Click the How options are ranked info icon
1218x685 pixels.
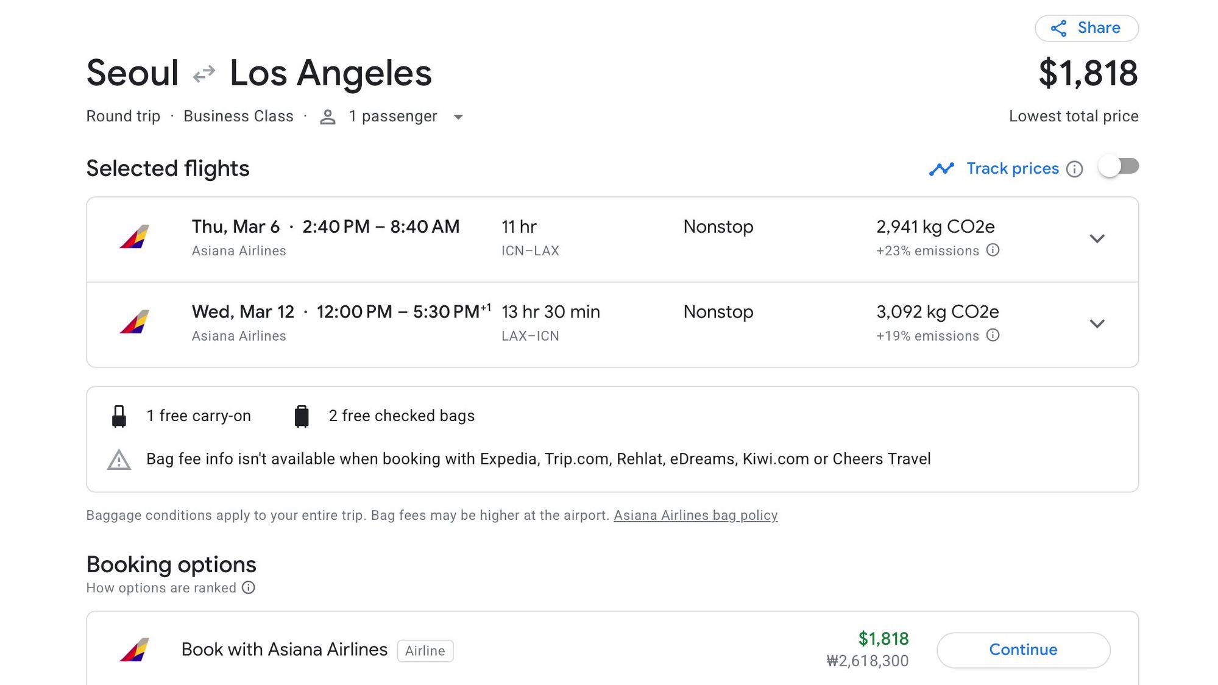click(x=249, y=587)
